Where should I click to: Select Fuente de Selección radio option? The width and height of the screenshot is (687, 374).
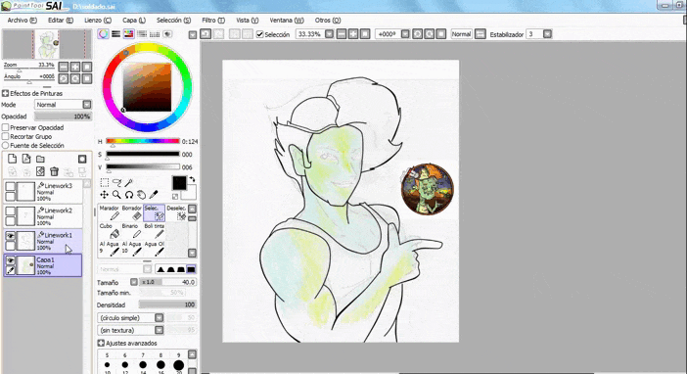[6, 145]
